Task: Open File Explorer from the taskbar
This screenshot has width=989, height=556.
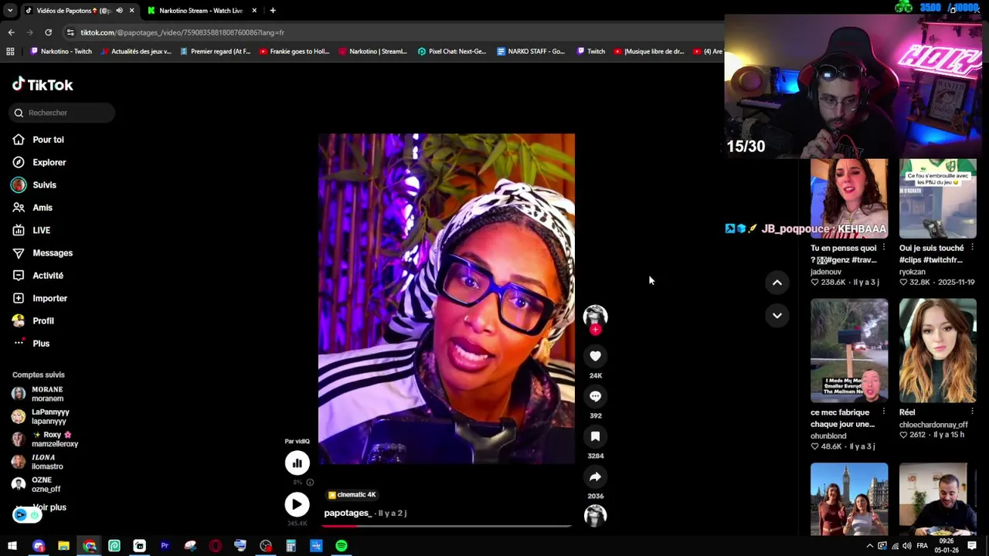Action: tap(63, 546)
